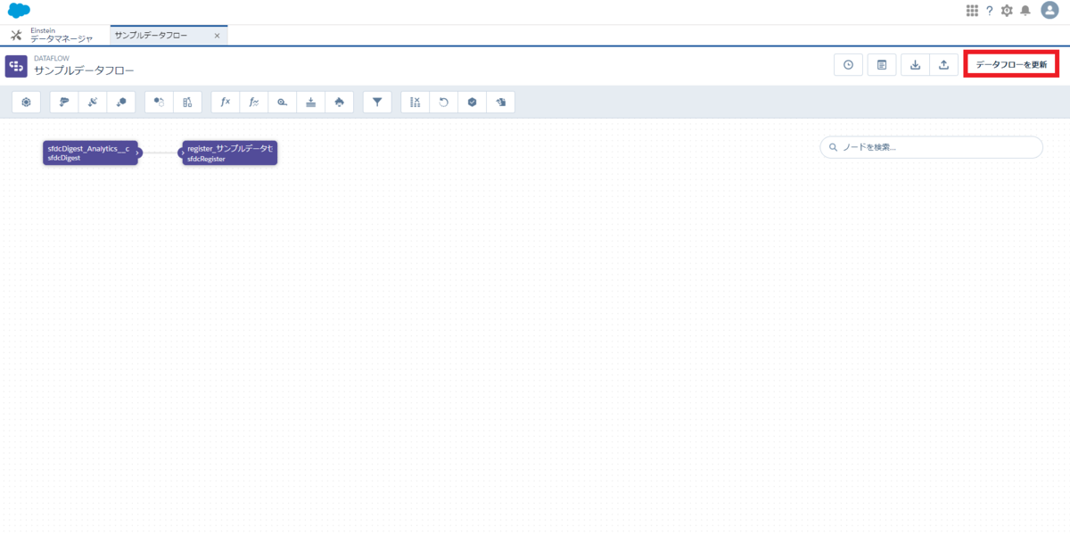Switch to Einstein データマネージャ tab

pos(62,35)
